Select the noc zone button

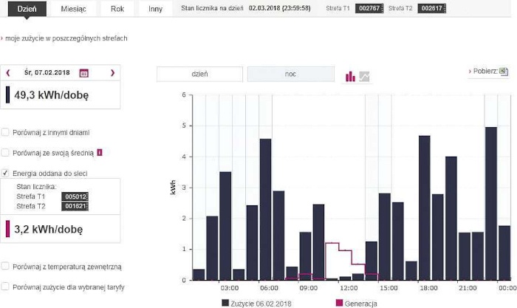291,74
